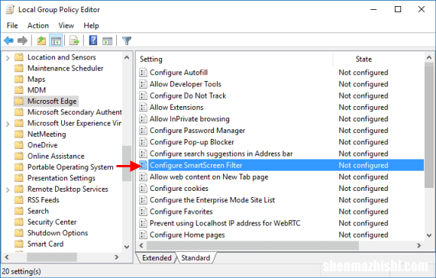This screenshot has width=436, height=278.
Task: Click the Maps folder icon
Action: tap(19, 79)
